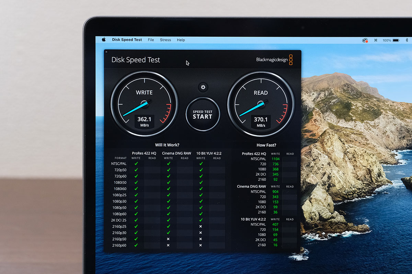Screen dimensions: 412x274
Task: Click the 362.1 MB/s write readout
Action: point(144,122)
